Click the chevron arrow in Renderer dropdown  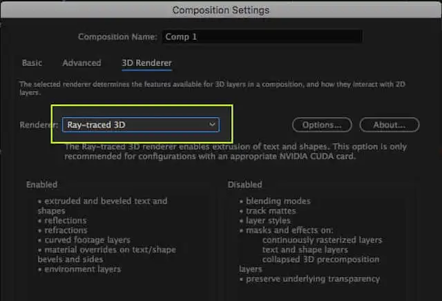(212, 124)
